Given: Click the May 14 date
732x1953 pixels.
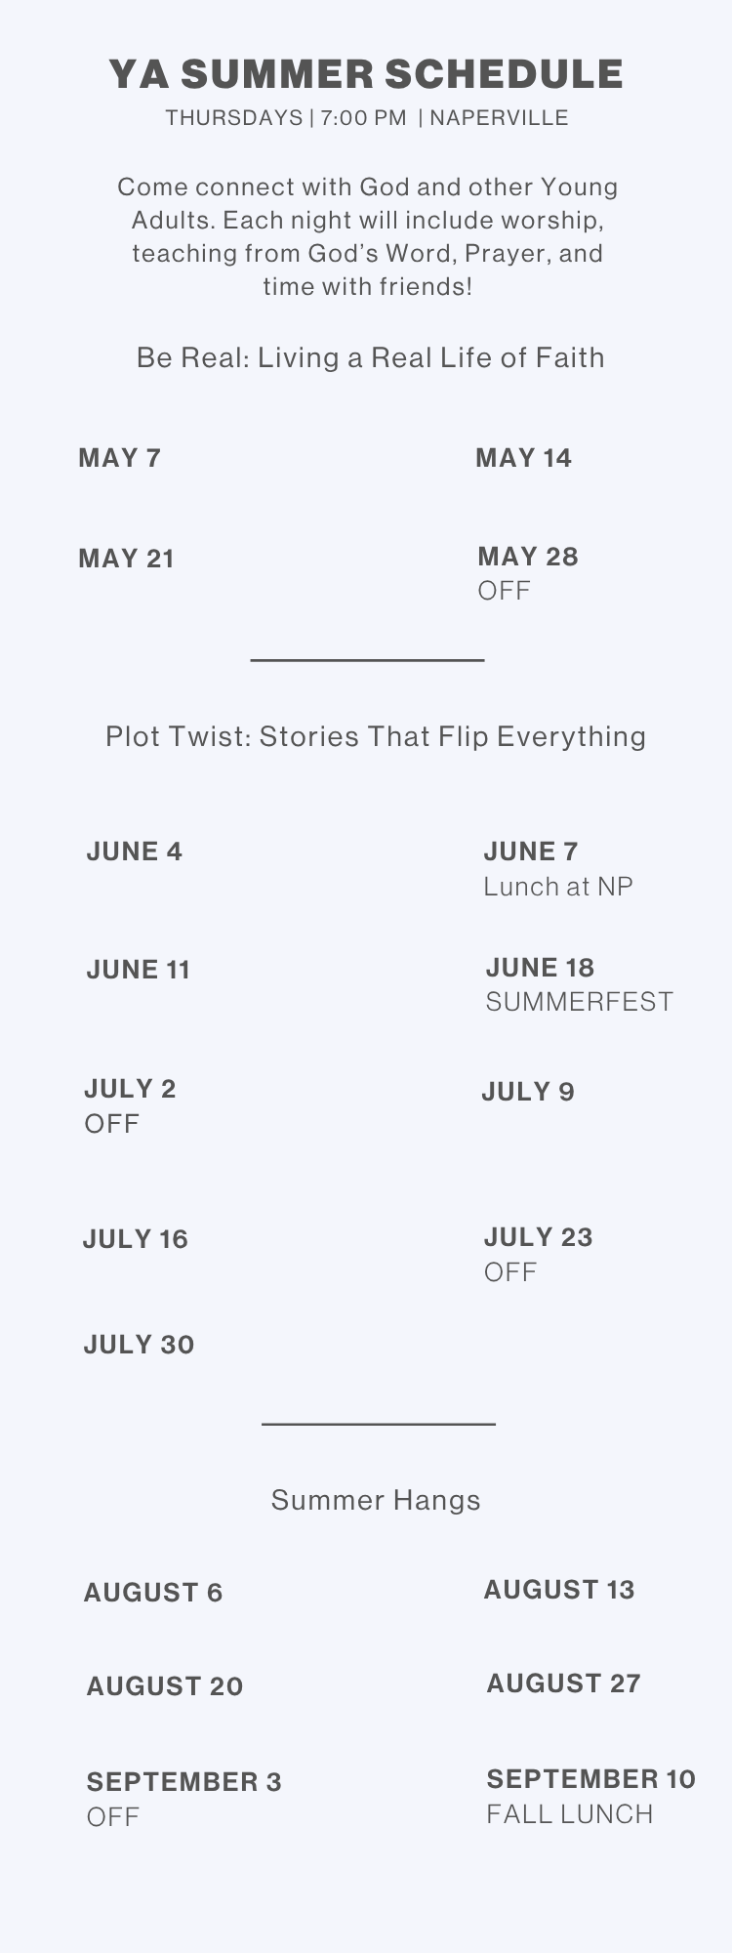Looking at the screenshot, I should coord(524,458).
